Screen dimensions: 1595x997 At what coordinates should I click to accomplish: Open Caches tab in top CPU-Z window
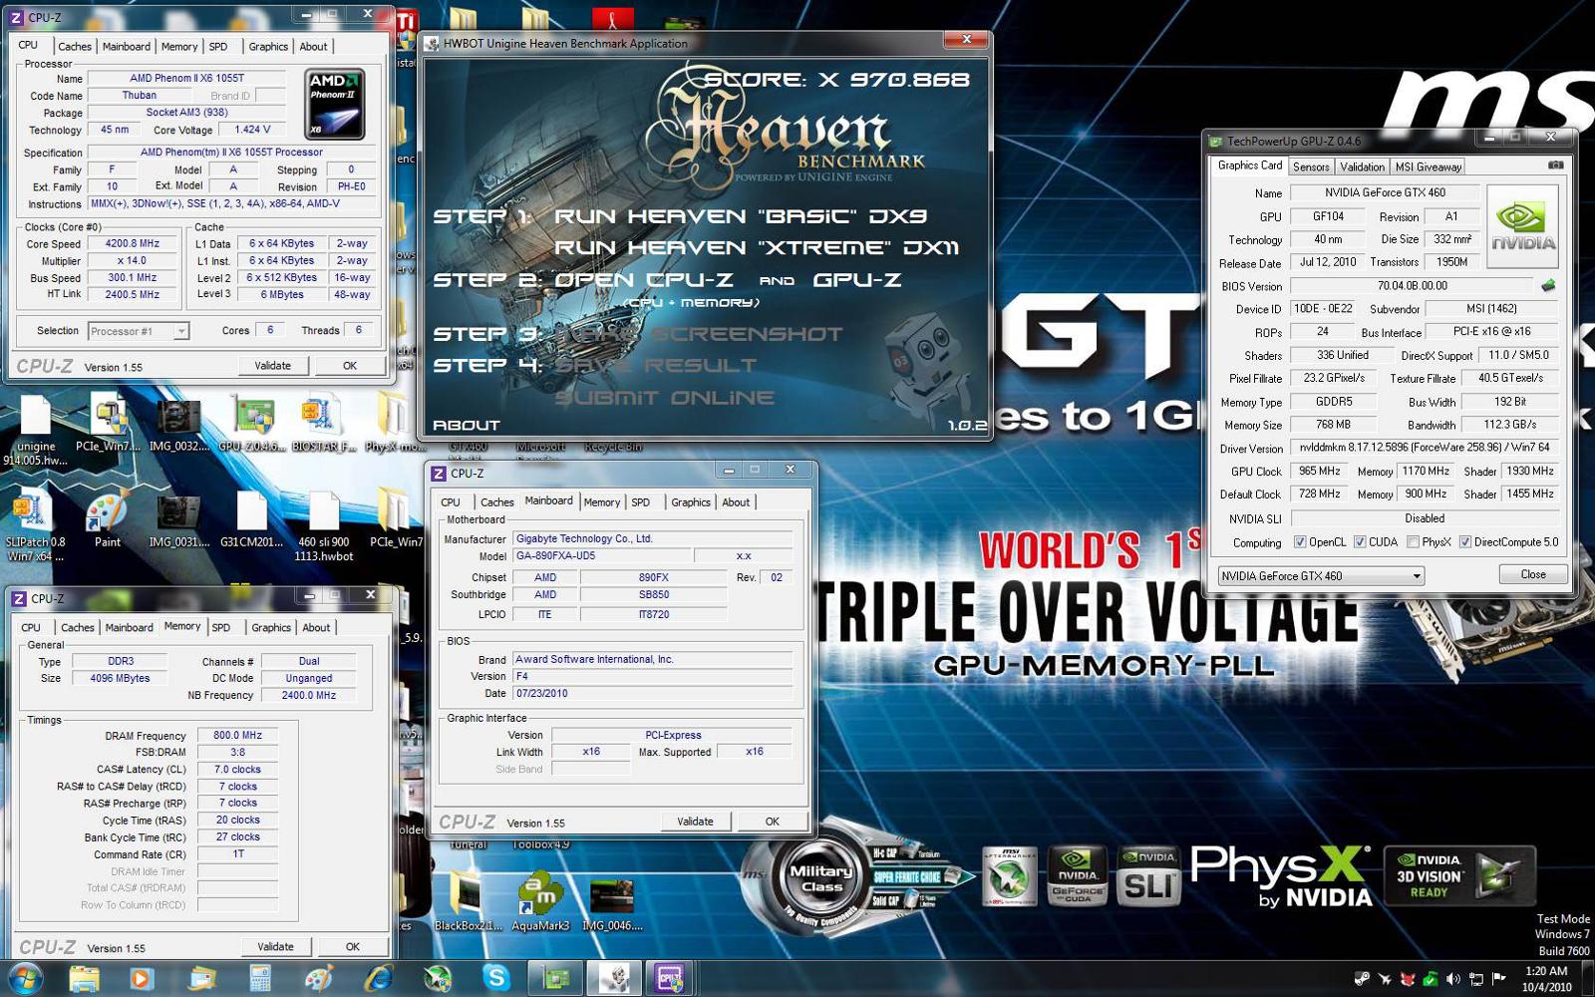tap(75, 46)
